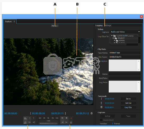144x129 pixels.
Task: Collapse the SOURCE folder in Log Clips To
Action: tap(113, 38)
